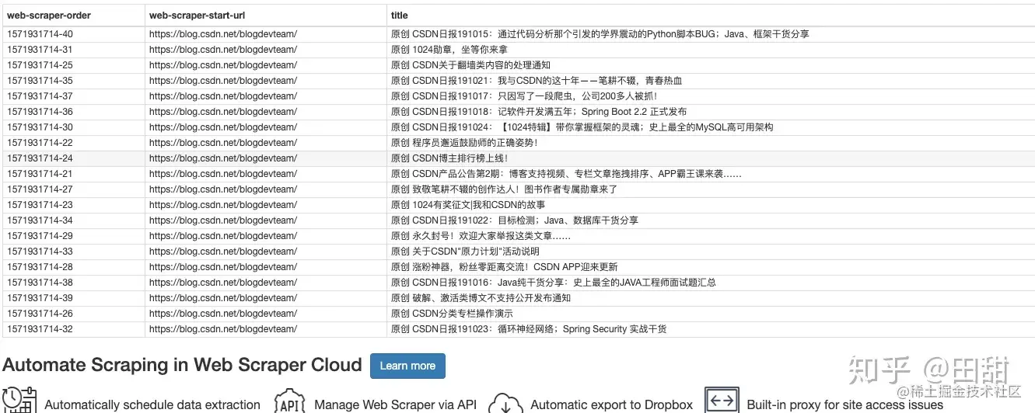Click title 原创 CSDN关于翻墙类内容的处理通知

point(470,65)
